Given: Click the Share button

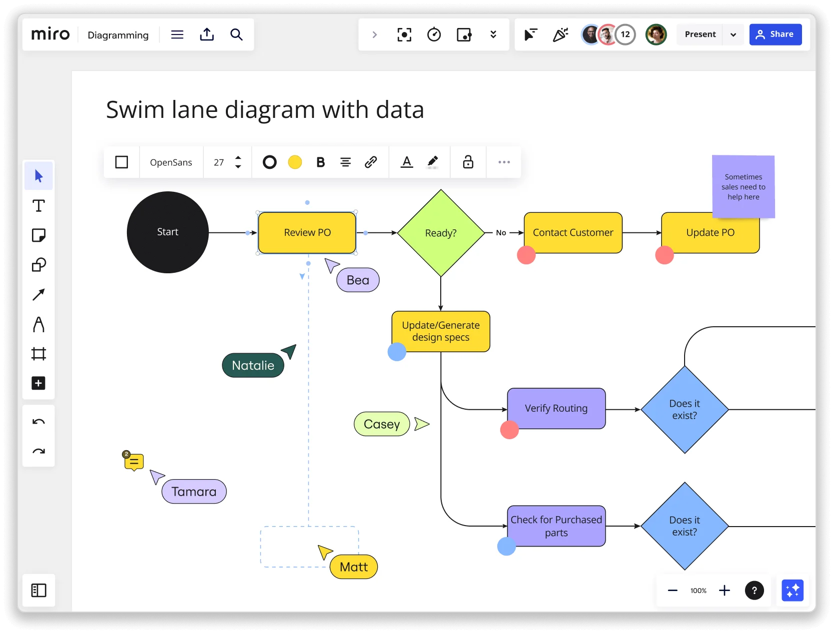Looking at the screenshot, I should (776, 34).
